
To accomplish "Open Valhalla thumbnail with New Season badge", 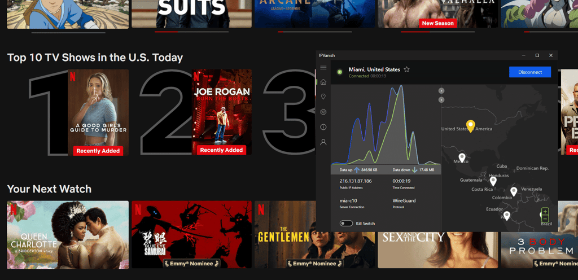I will click(x=437, y=14).
